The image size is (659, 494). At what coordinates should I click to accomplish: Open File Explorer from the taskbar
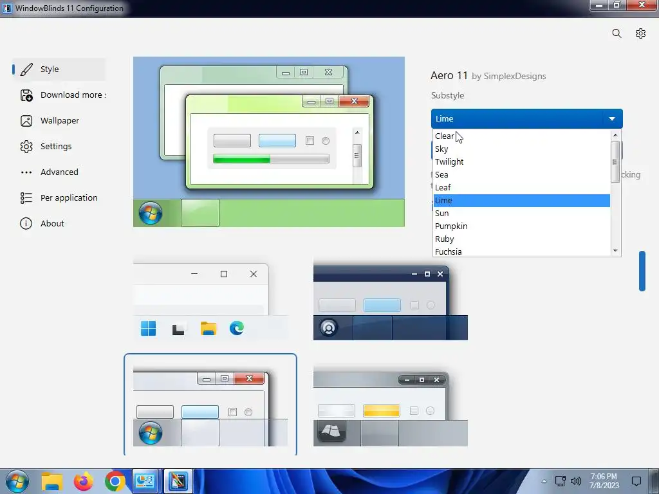point(52,481)
